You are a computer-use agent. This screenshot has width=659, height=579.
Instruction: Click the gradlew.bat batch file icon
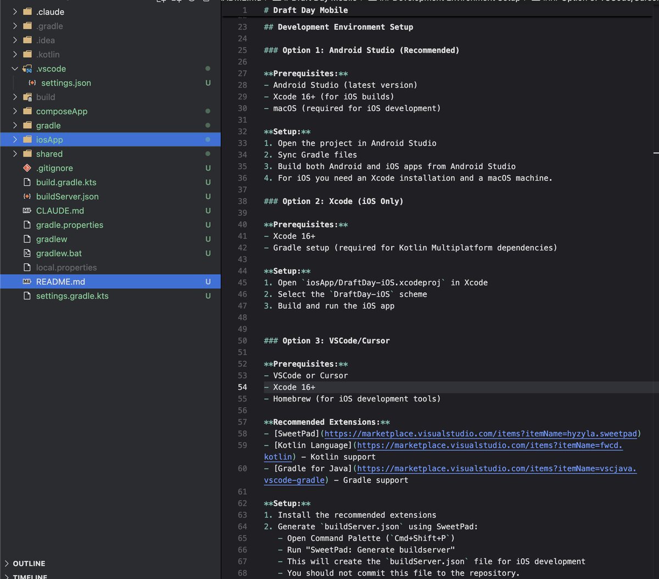click(27, 253)
